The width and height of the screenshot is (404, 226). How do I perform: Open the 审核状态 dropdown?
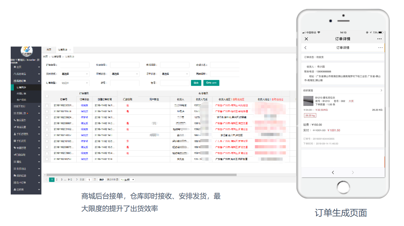(125, 74)
